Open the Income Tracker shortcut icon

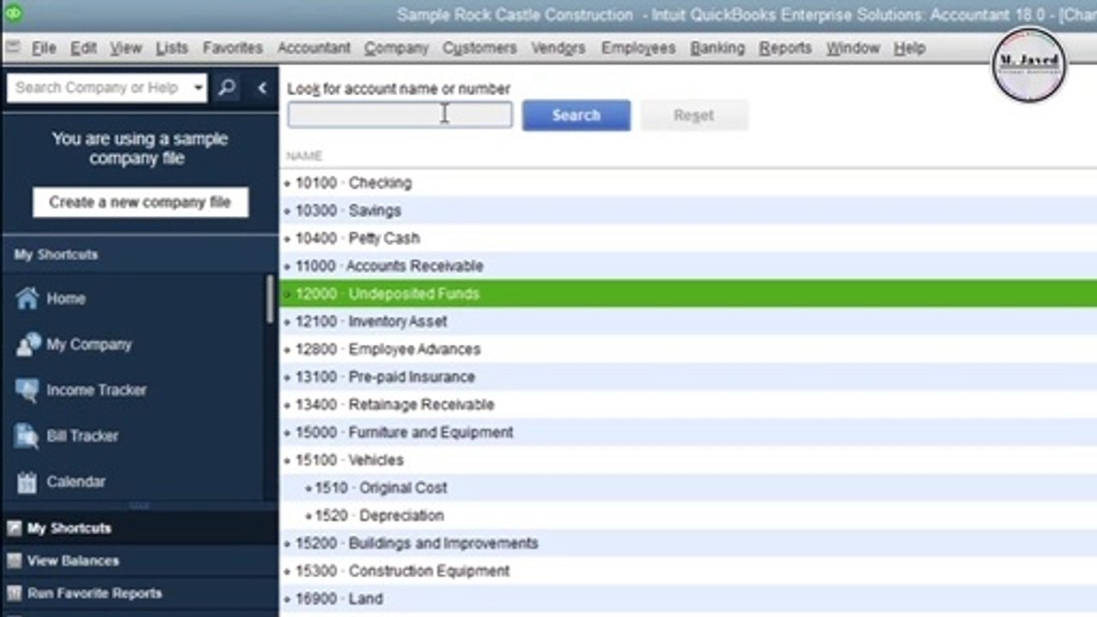tap(27, 390)
